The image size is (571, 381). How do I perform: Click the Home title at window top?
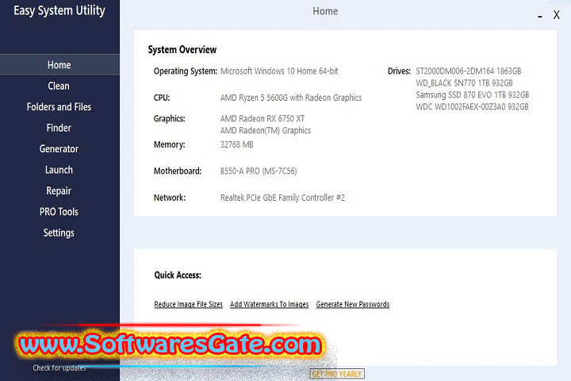[325, 11]
